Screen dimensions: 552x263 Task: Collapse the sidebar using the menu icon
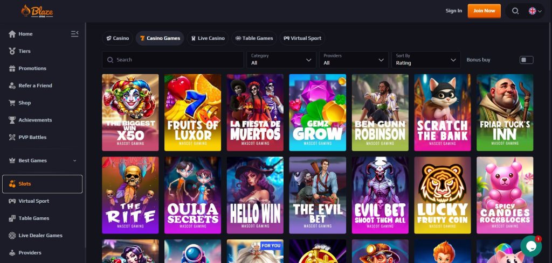click(x=74, y=34)
